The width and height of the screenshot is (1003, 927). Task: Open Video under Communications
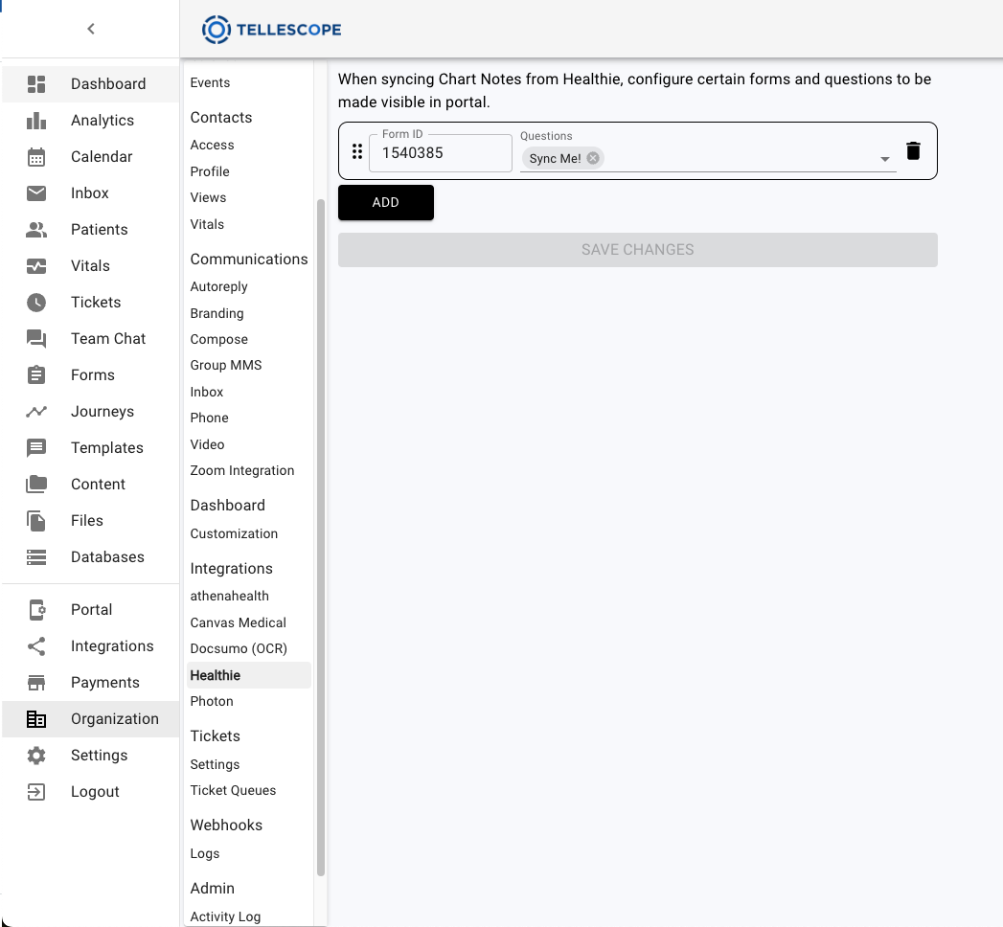point(207,444)
